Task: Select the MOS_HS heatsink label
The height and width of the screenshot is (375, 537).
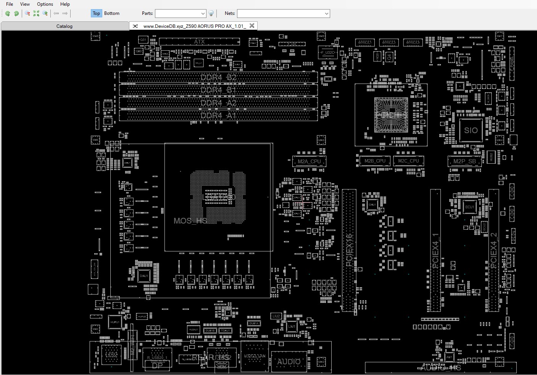Action: (x=190, y=221)
